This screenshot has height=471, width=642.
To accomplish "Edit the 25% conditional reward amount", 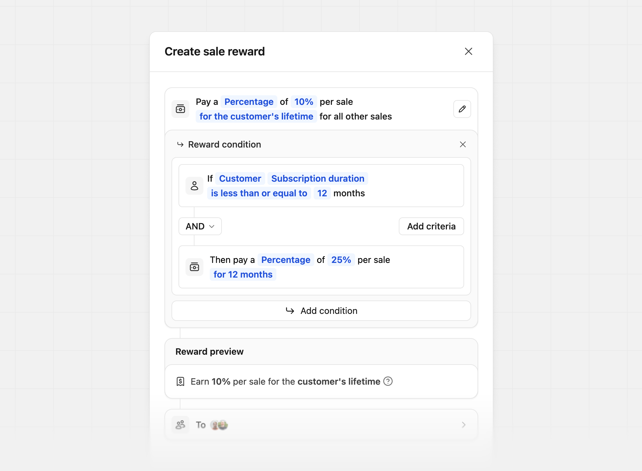I will [341, 260].
